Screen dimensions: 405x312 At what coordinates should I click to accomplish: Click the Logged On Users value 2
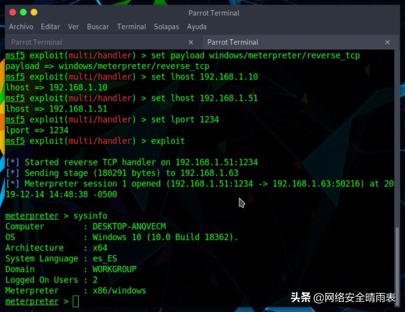(x=95, y=280)
